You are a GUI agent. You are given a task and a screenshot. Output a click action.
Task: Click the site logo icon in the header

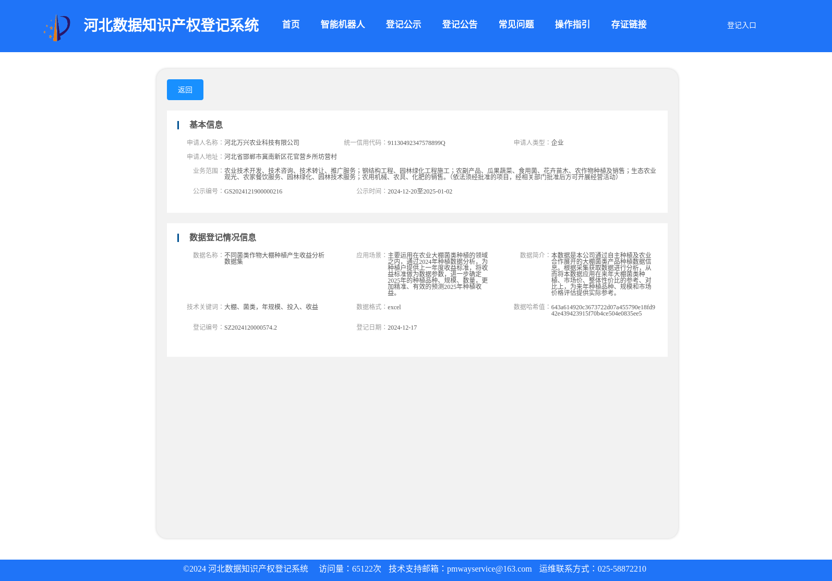[57, 27]
